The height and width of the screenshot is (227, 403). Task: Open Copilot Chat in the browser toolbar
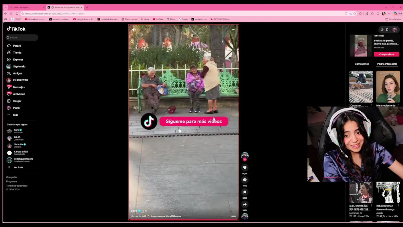(x=397, y=14)
